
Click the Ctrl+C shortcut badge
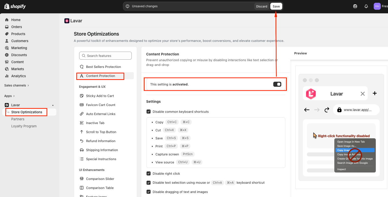pos(172,122)
